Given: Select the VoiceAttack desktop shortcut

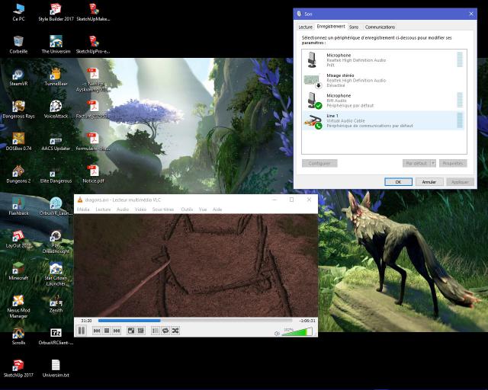Looking at the screenshot, I should [56, 110].
